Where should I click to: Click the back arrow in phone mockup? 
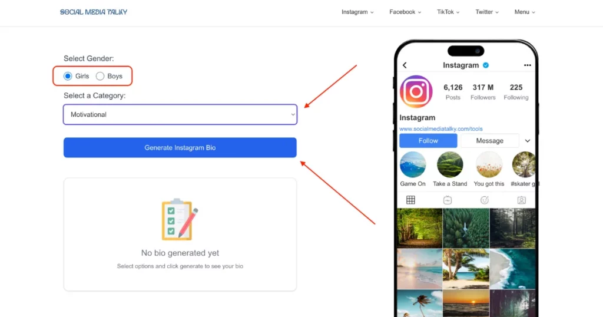pos(405,65)
